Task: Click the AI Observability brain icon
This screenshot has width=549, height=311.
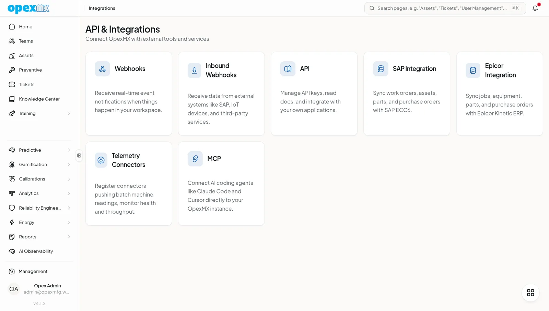Action: [x=12, y=251]
